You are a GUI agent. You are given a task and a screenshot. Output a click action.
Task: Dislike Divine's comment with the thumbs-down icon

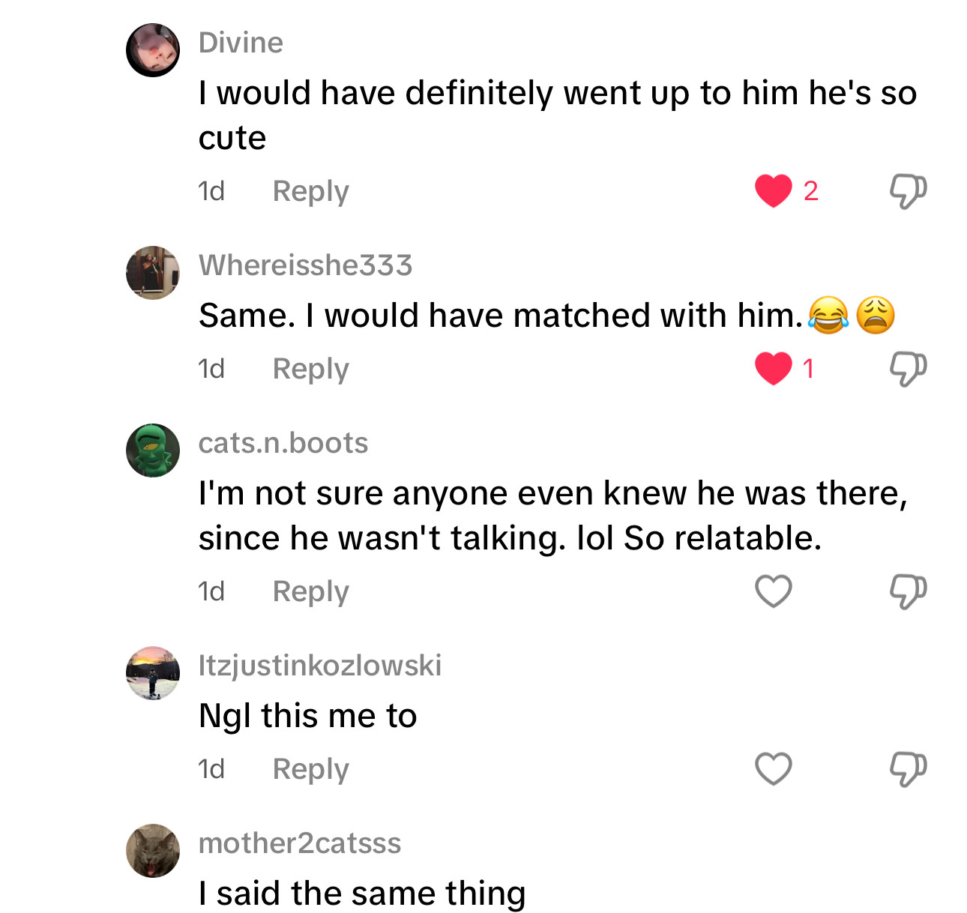pos(908,191)
